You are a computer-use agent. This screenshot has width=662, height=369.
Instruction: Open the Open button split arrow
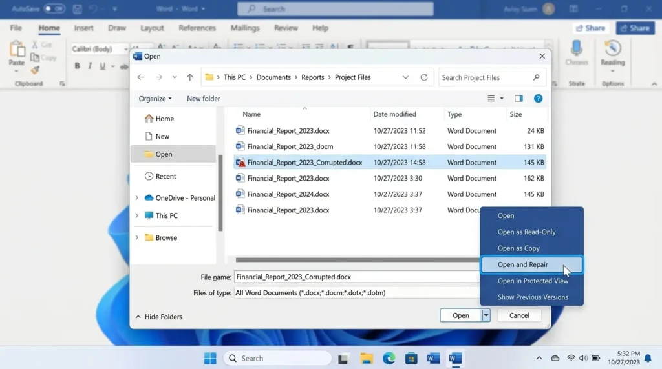coord(486,315)
